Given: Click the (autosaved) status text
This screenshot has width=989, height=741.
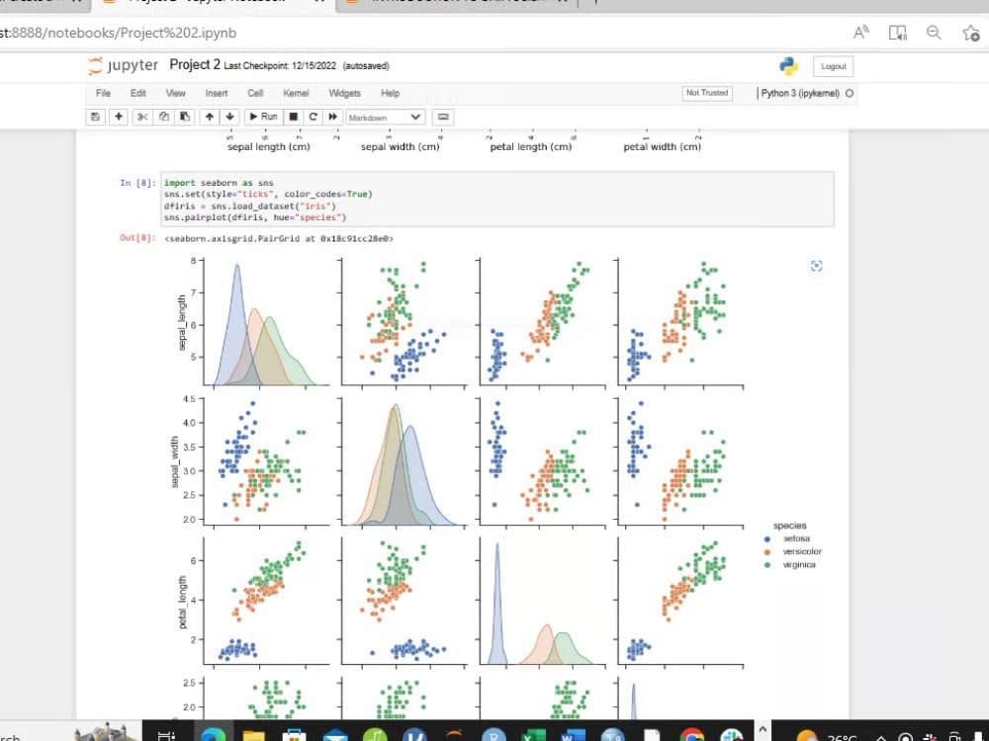Looking at the screenshot, I should pos(366,65).
